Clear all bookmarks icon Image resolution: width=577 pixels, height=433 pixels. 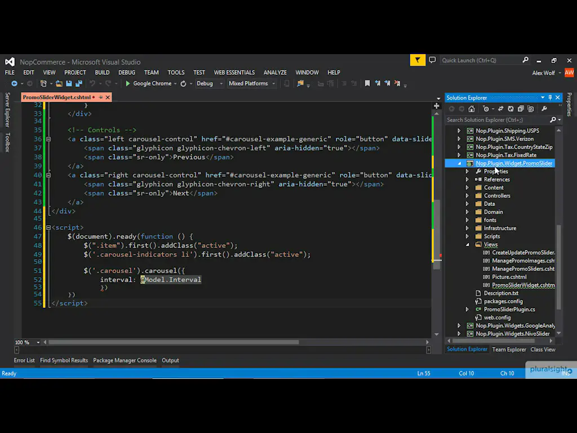pyautogui.click(x=397, y=83)
